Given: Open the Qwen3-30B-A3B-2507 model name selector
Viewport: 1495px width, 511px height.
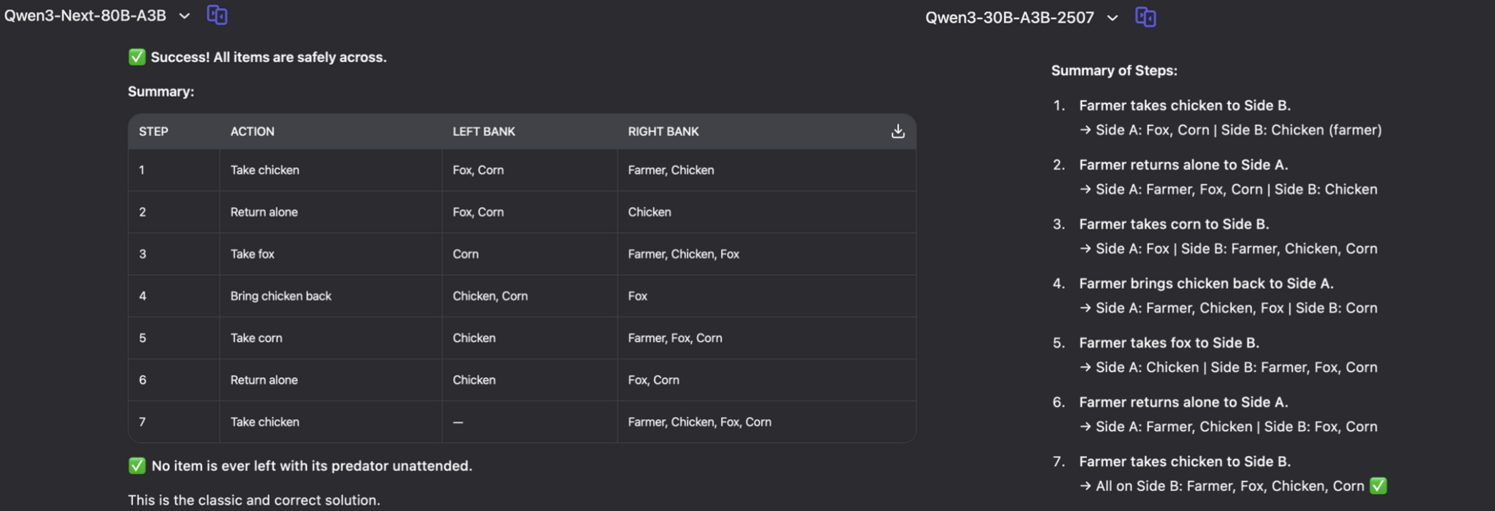Looking at the screenshot, I should click(x=1009, y=18).
